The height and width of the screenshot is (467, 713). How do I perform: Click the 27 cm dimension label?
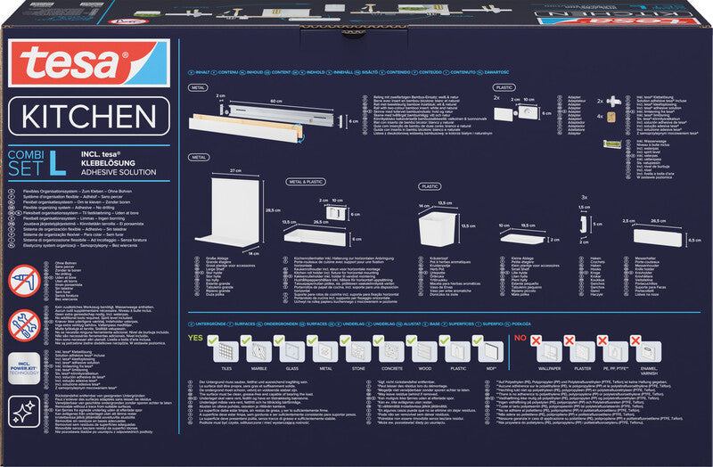[x=235, y=171]
